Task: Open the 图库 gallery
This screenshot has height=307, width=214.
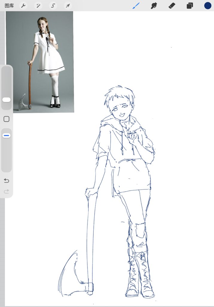Action: coord(9,6)
